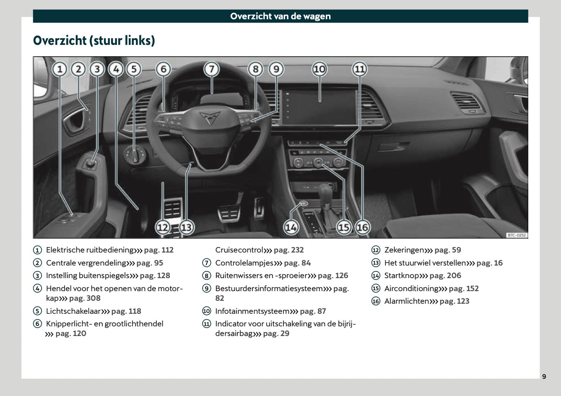The image size is (561, 396).
Task: Click callout circle 14 near the gear lever
Action: (291, 227)
